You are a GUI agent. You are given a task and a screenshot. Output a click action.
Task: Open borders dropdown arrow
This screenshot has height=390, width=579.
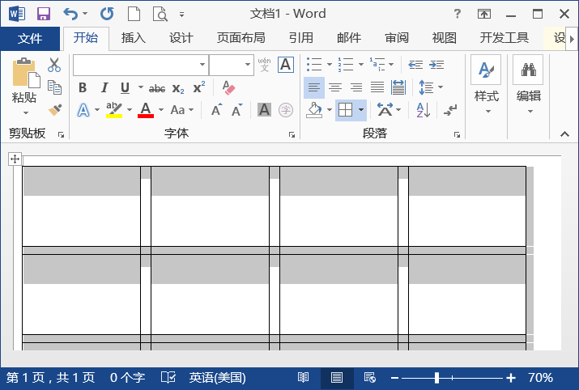[361, 110]
